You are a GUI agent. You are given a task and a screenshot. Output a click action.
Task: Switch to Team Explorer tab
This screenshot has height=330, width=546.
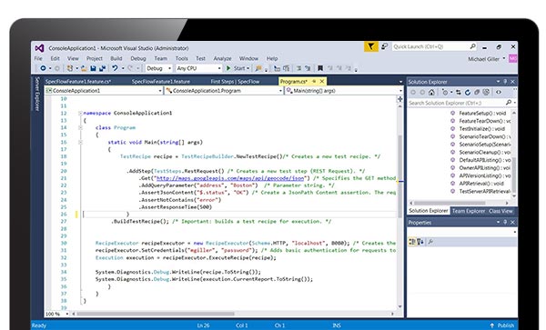tap(469, 211)
